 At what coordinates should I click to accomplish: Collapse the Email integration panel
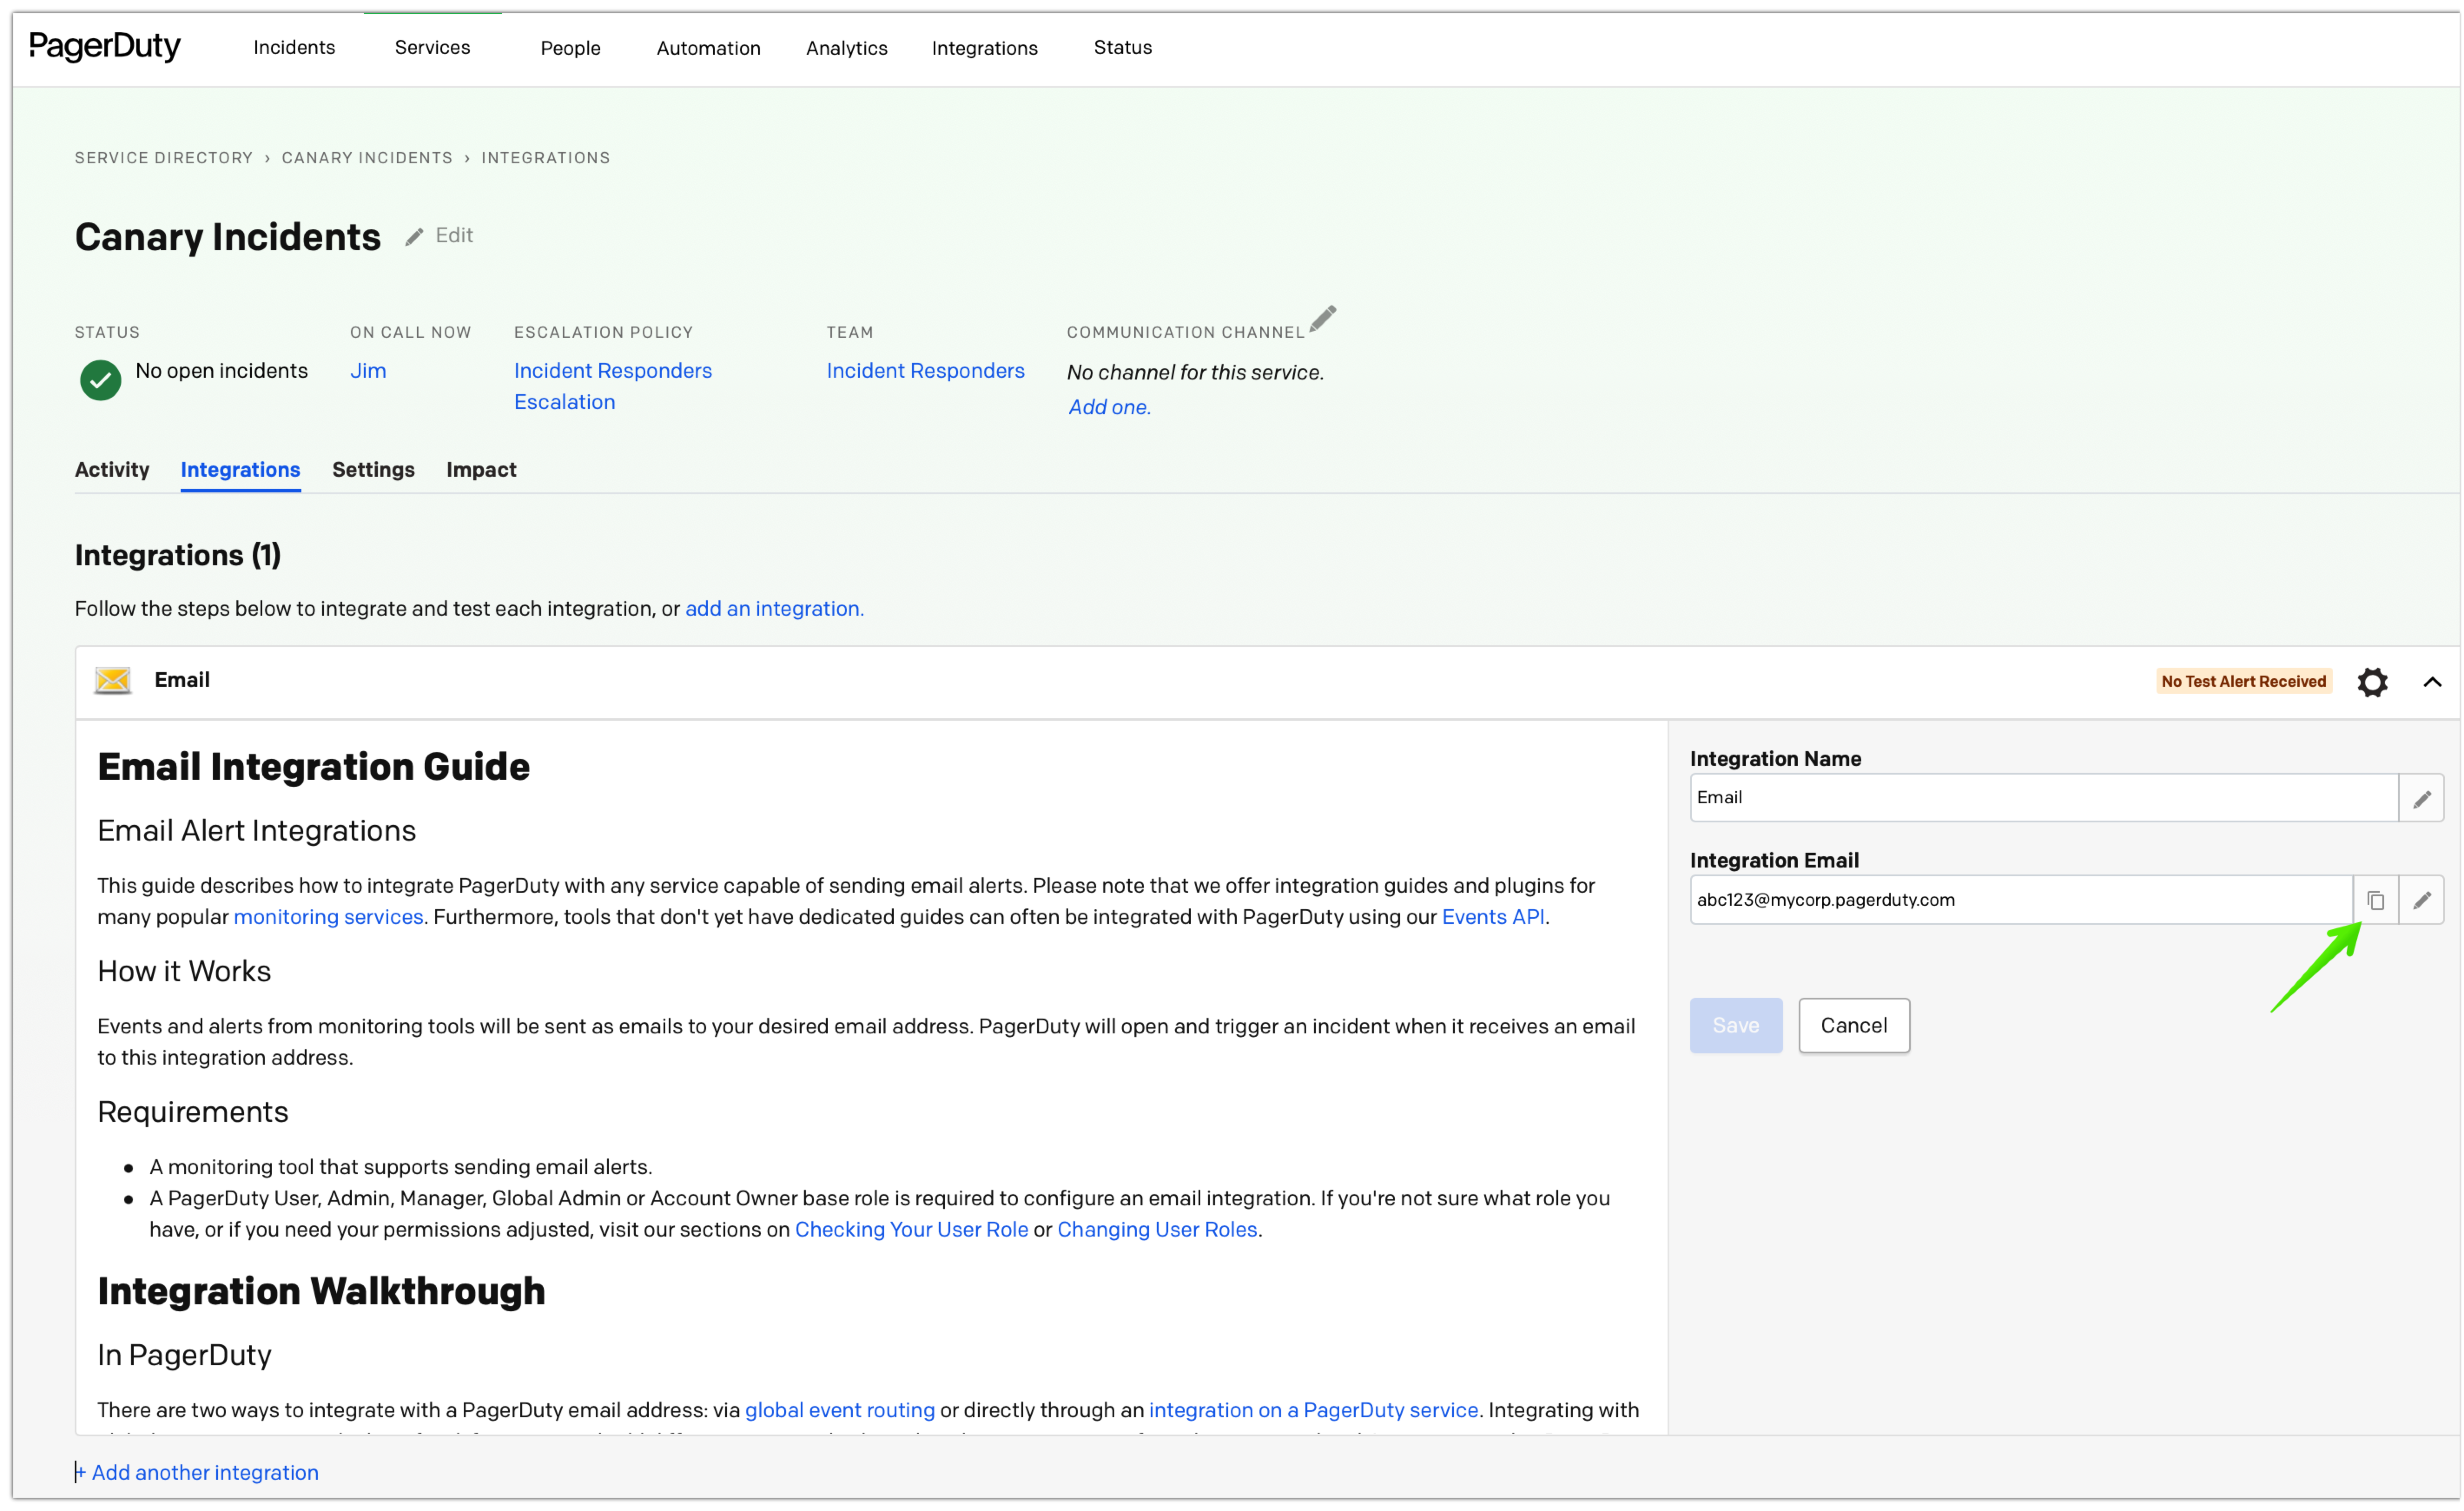tap(2432, 682)
